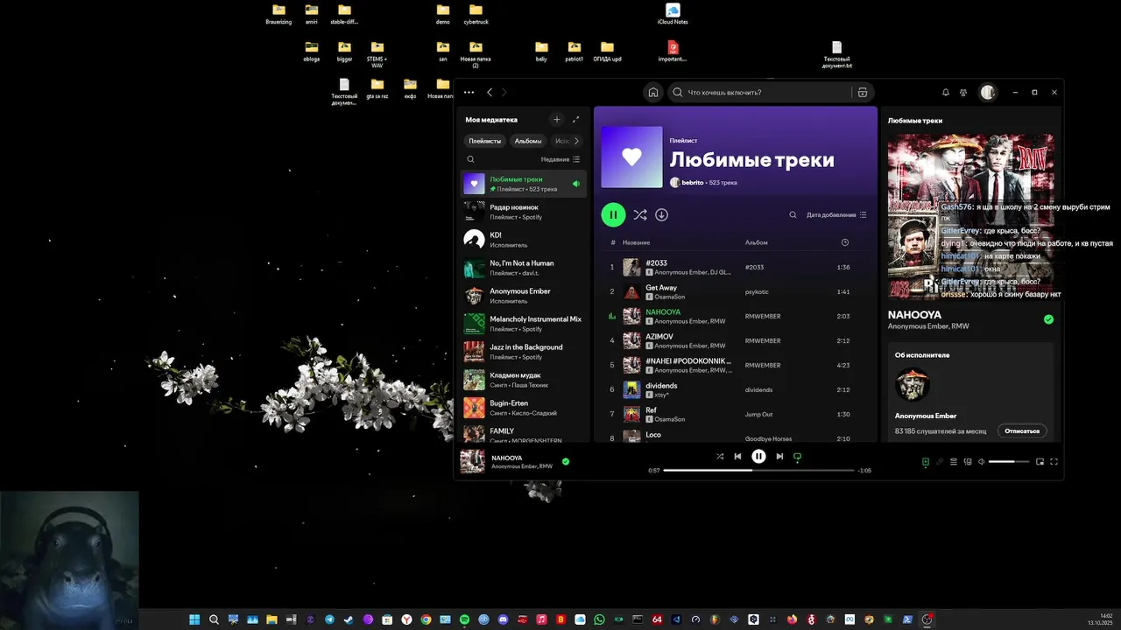
Task: Toggle the Now Playing view icon
Action: (926, 461)
